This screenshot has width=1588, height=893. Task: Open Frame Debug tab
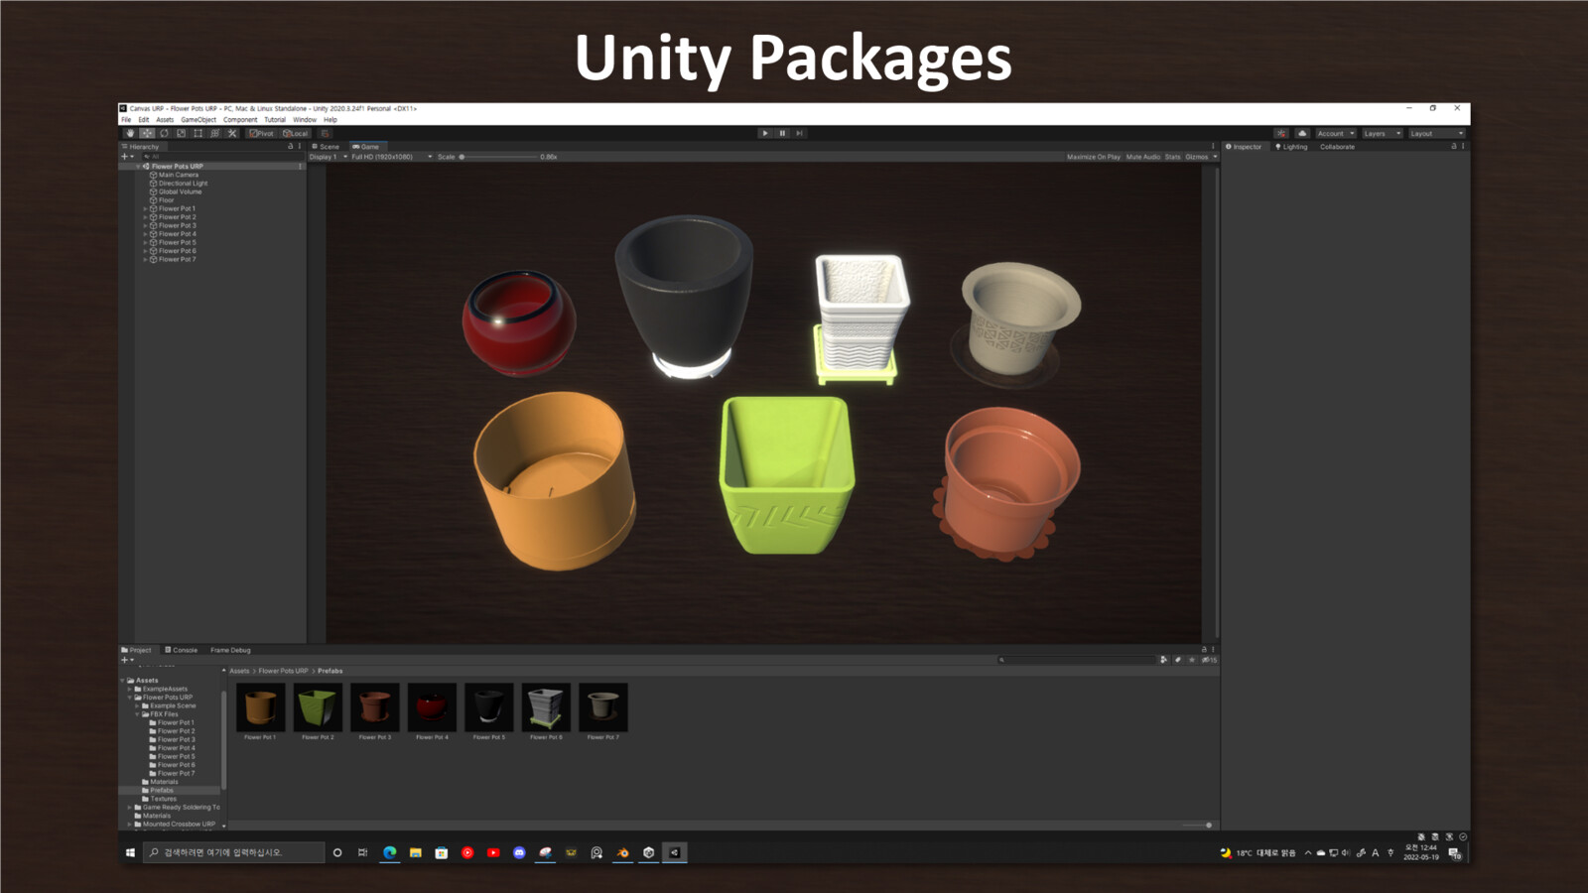pos(230,650)
